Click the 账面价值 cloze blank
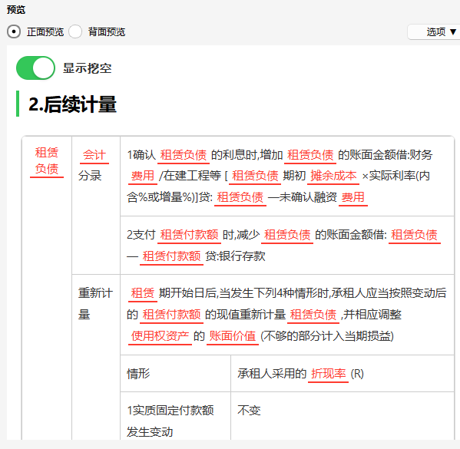 click(x=233, y=336)
